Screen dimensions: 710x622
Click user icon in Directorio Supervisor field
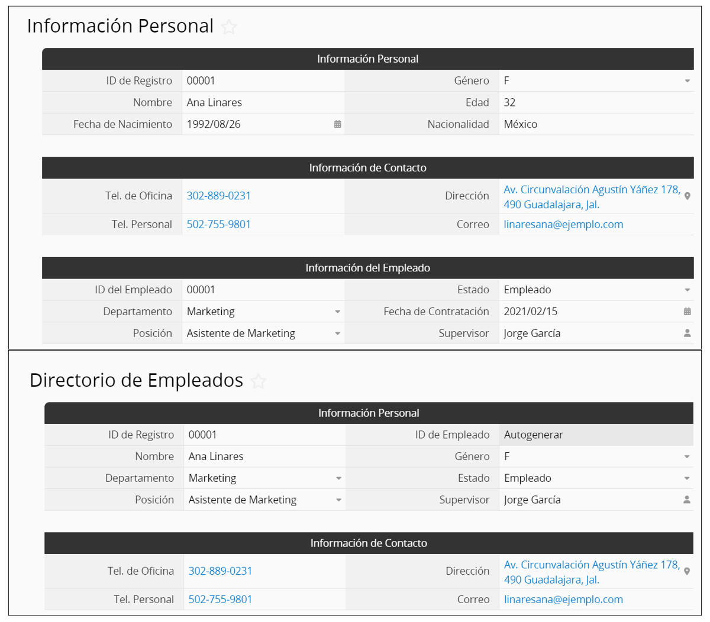coord(687,500)
